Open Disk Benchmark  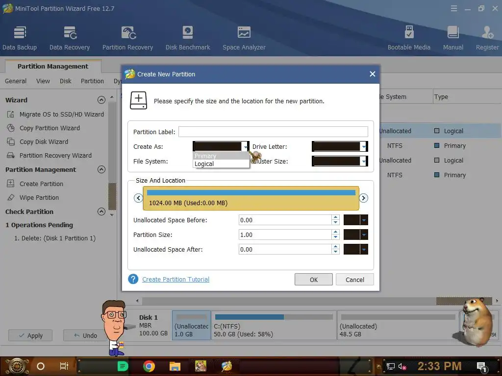click(x=188, y=38)
